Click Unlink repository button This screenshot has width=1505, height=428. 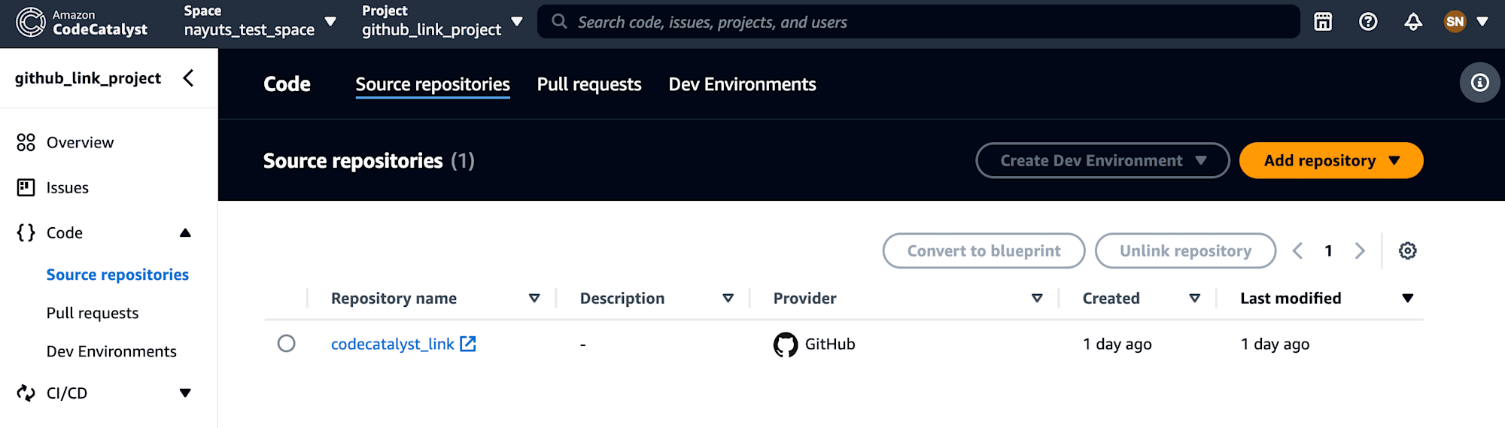(1185, 250)
